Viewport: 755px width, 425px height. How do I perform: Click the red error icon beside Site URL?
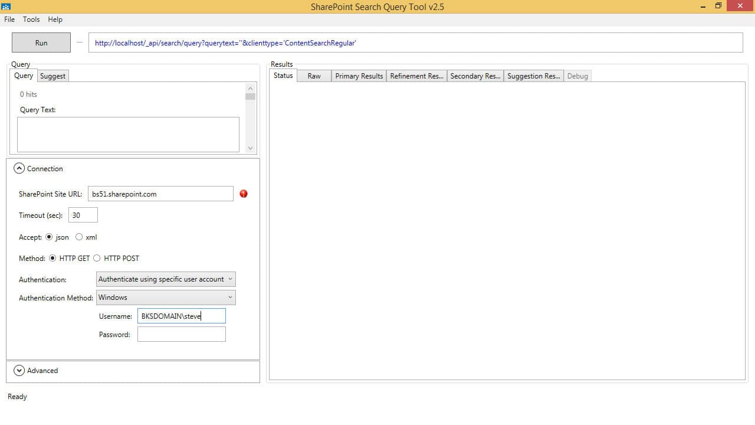tap(244, 194)
